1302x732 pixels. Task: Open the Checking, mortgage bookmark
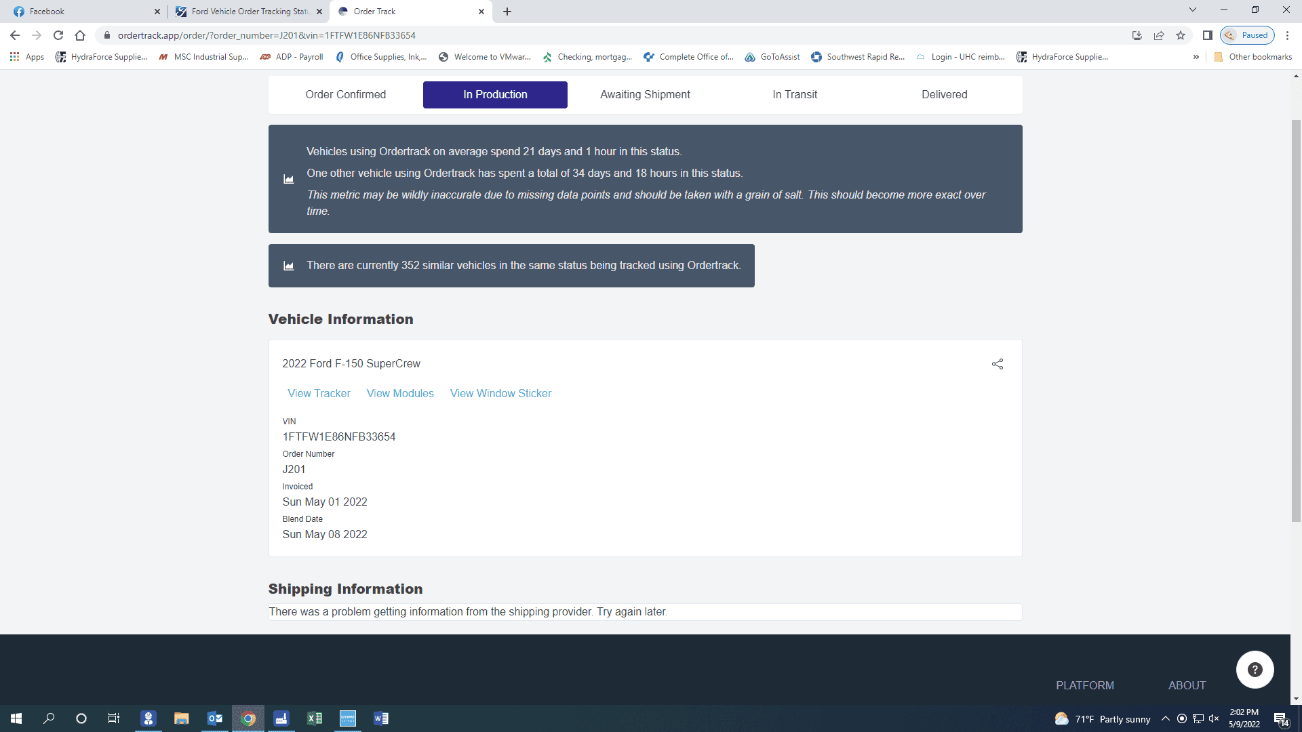click(587, 57)
